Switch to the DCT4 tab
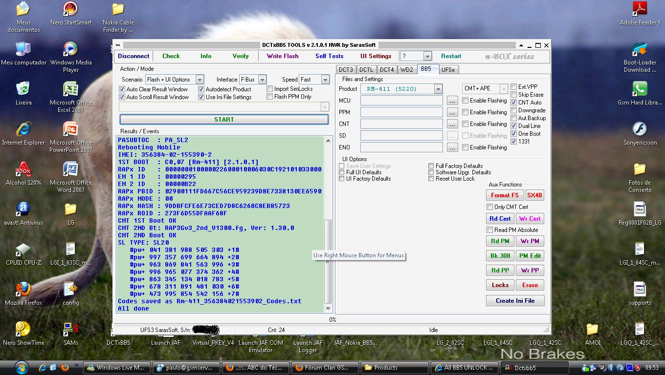The width and height of the screenshot is (665, 375). [387, 70]
